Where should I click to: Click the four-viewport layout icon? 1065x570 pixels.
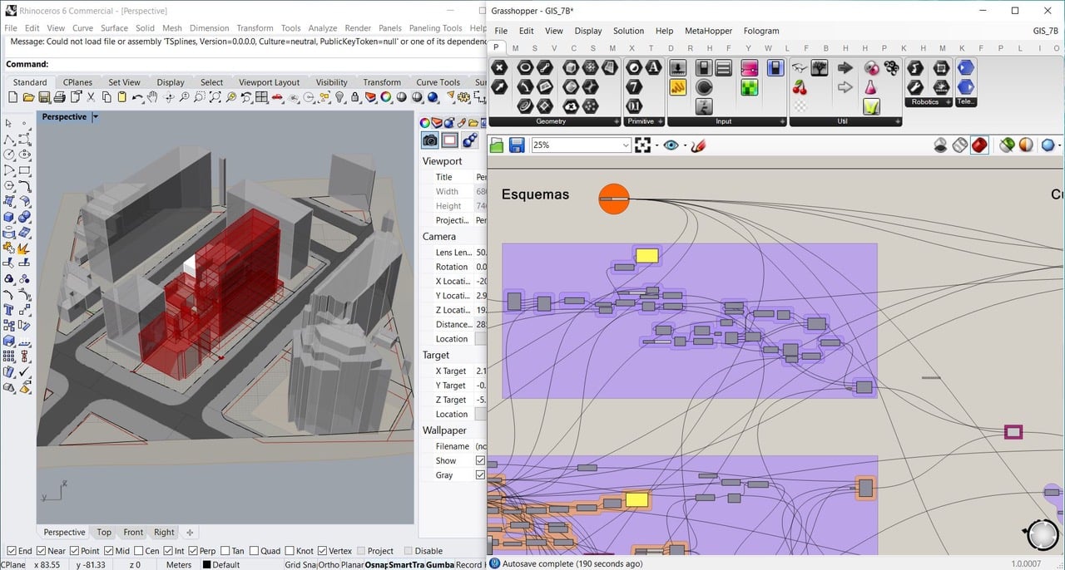[x=261, y=97]
